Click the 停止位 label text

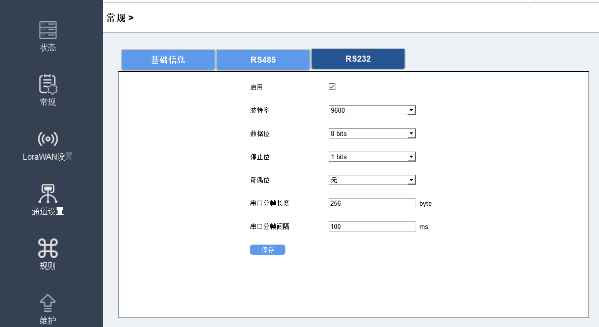pyautogui.click(x=260, y=157)
